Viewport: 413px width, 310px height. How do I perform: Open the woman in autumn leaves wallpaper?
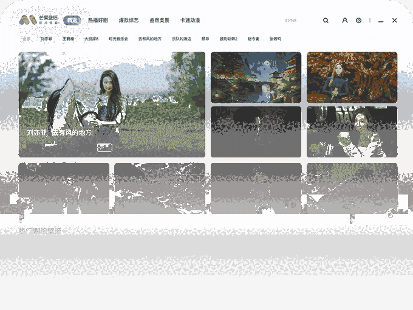[x=352, y=77]
